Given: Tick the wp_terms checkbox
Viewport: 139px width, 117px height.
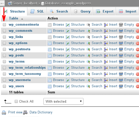Looking at the screenshot, I should point(4,62).
